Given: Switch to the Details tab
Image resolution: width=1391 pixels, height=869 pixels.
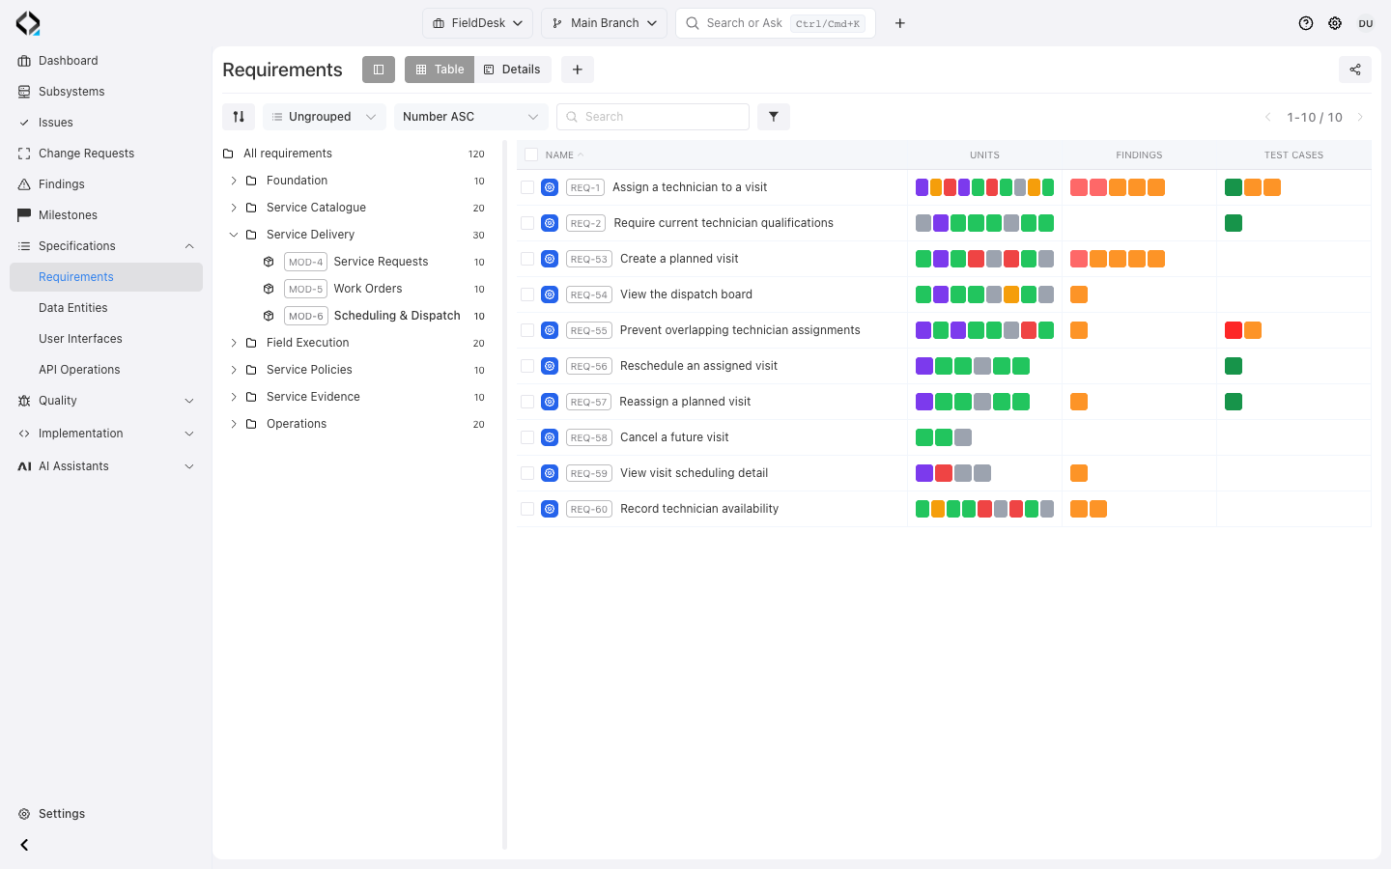Looking at the screenshot, I should pyautogui.click(x=512, y=70).
